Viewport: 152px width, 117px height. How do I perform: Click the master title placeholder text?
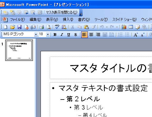pos(111,68)
